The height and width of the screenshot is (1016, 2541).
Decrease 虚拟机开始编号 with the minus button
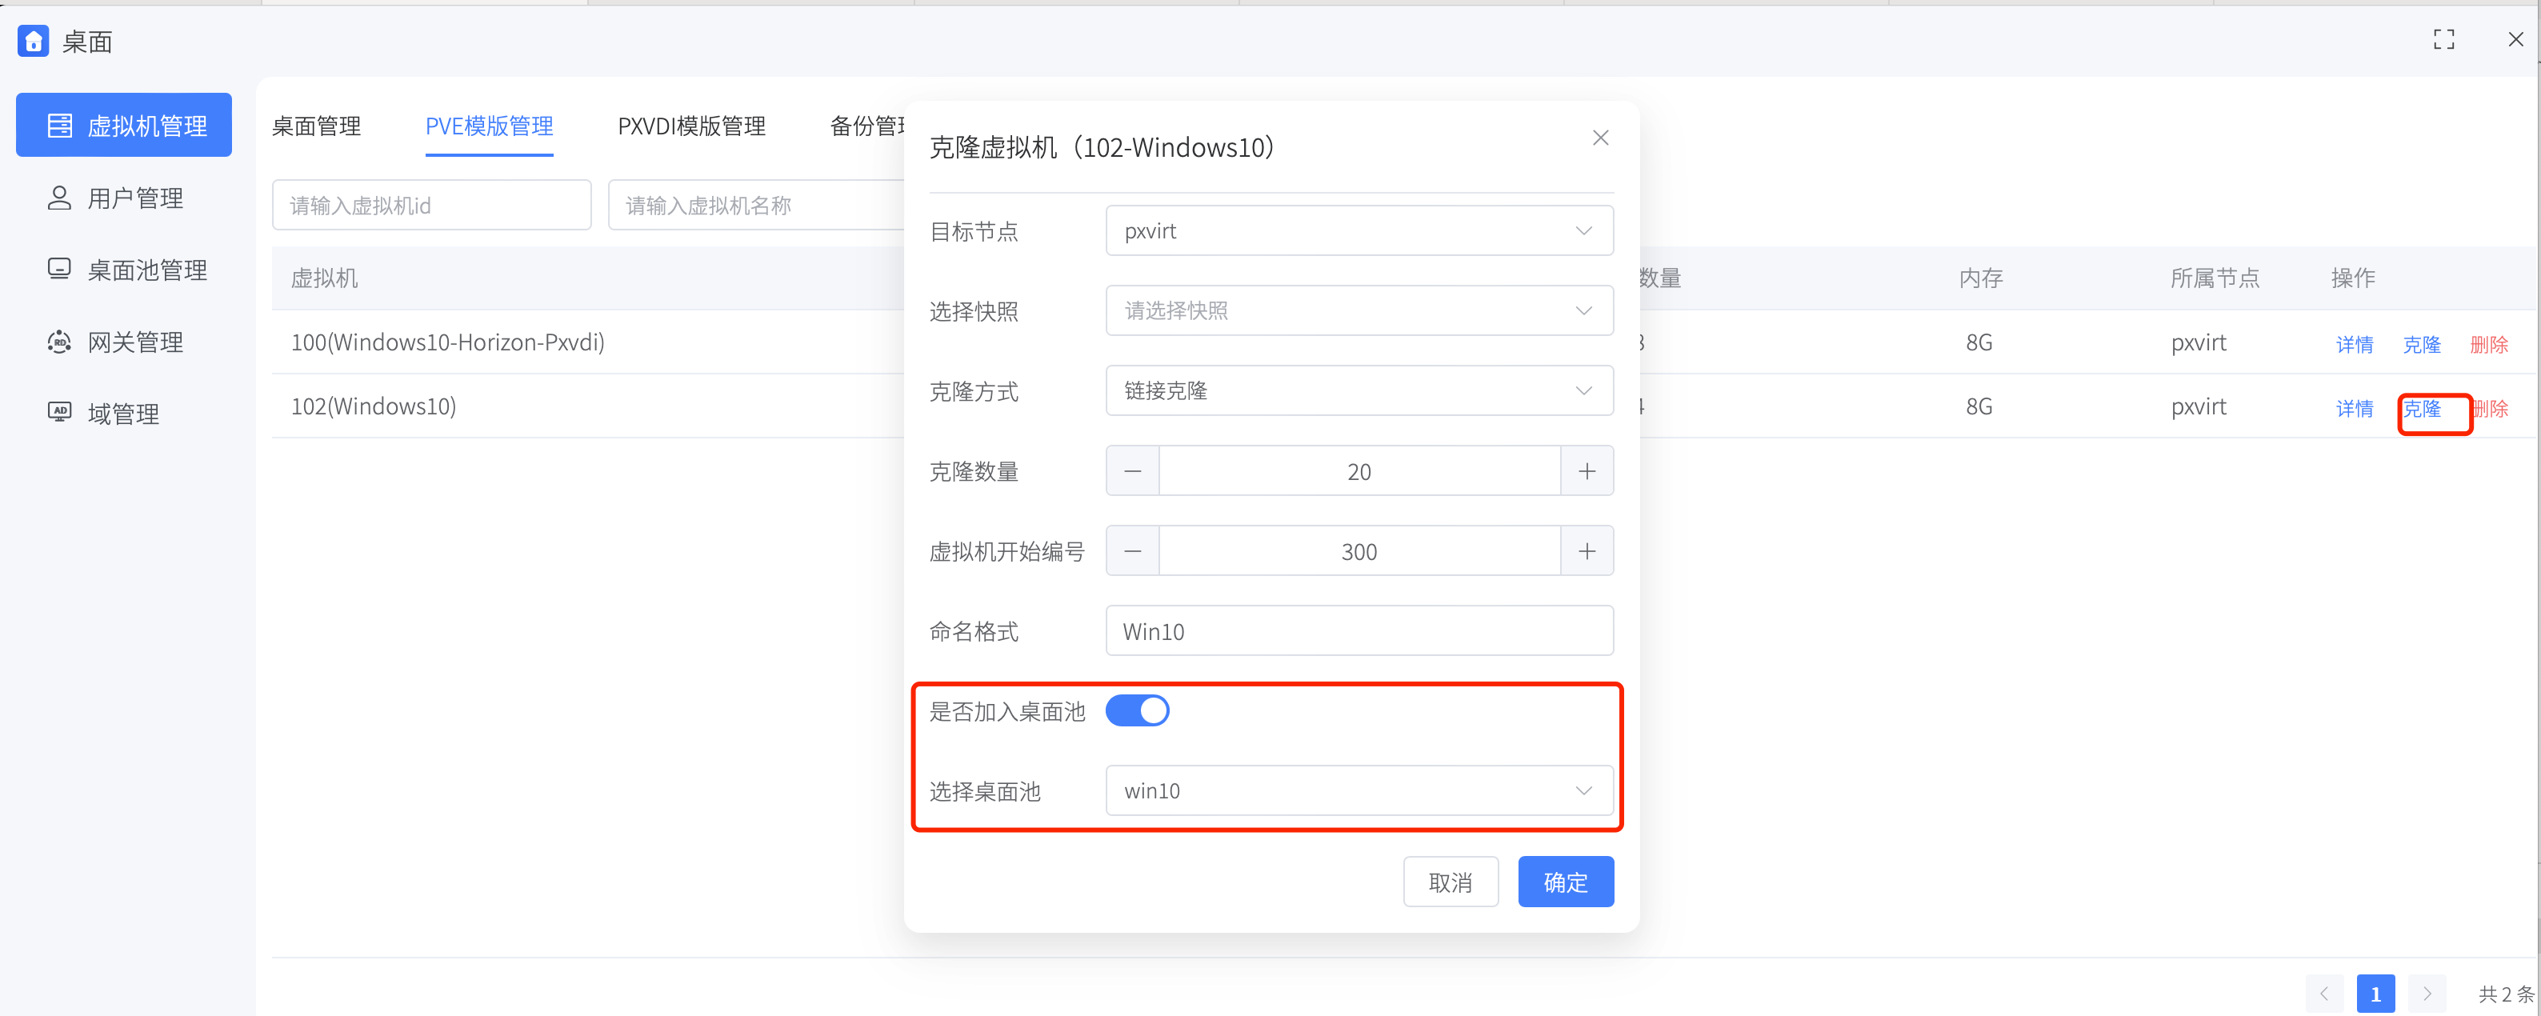click(1132, 551)
